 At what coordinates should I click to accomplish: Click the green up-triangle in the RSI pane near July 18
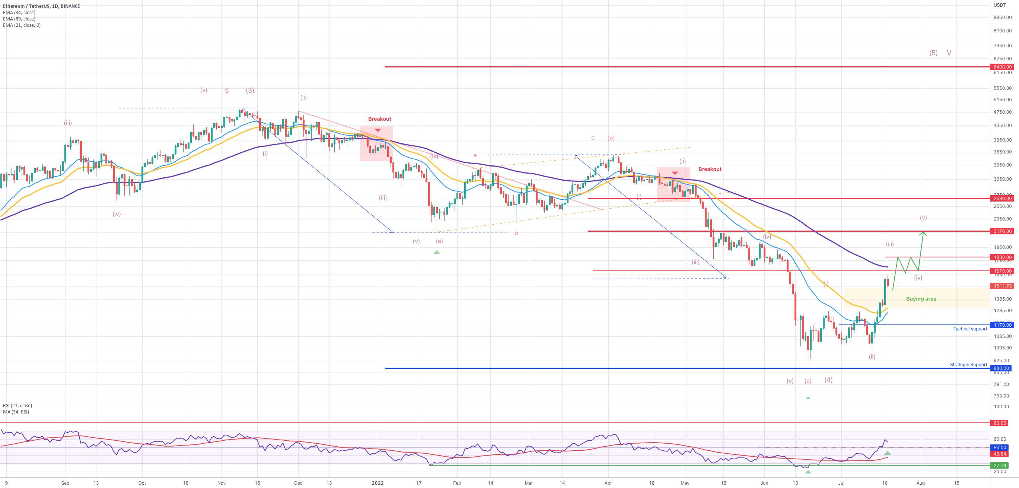pyautogui.click(x=888, y=453)
